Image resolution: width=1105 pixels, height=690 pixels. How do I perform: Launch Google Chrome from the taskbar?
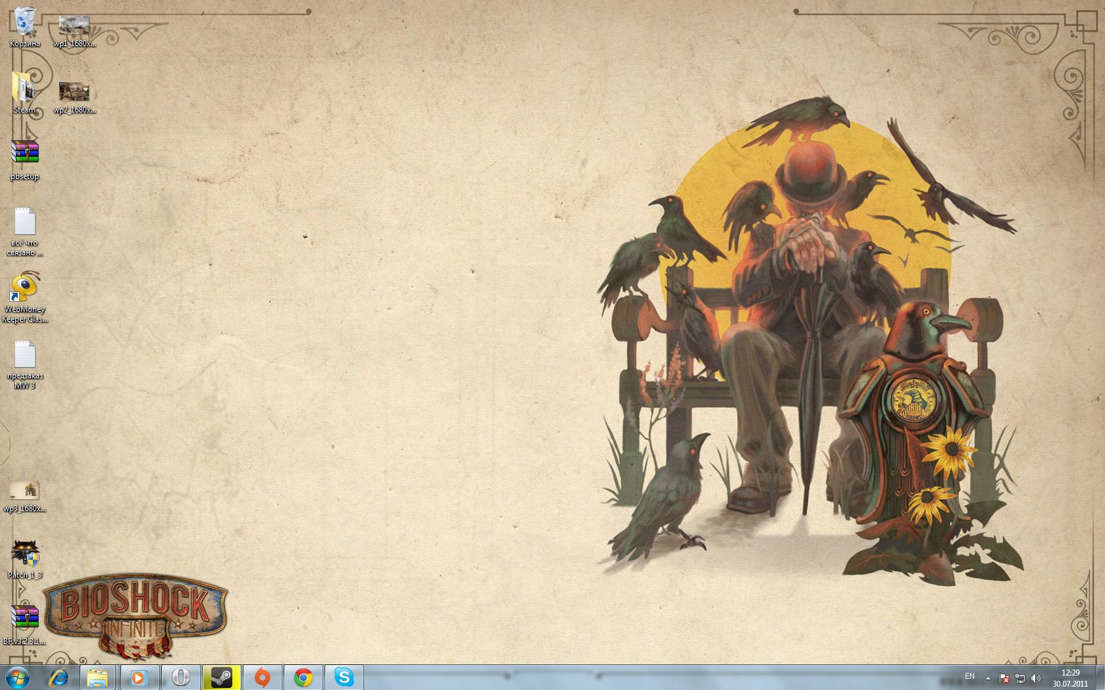(303, 678)
